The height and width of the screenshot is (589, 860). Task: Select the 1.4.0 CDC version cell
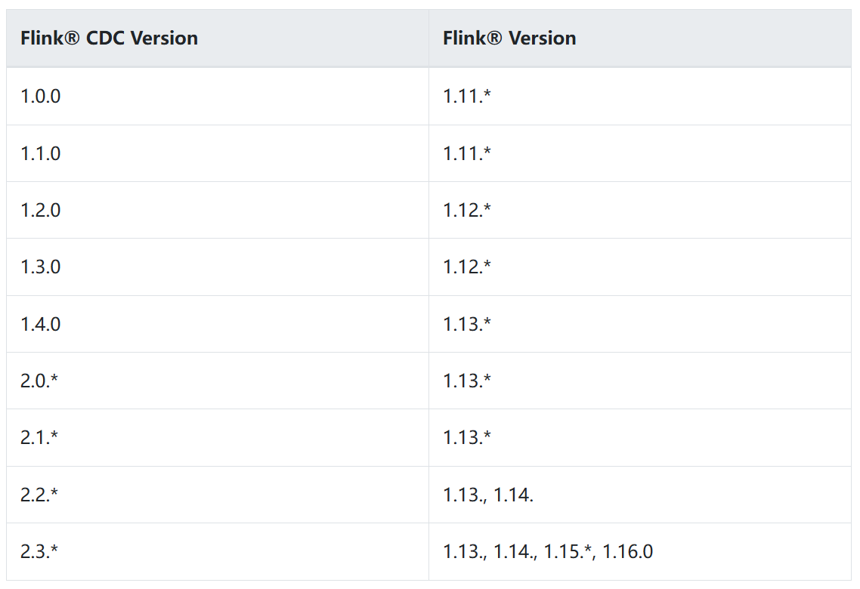click(x=218, y=325)
